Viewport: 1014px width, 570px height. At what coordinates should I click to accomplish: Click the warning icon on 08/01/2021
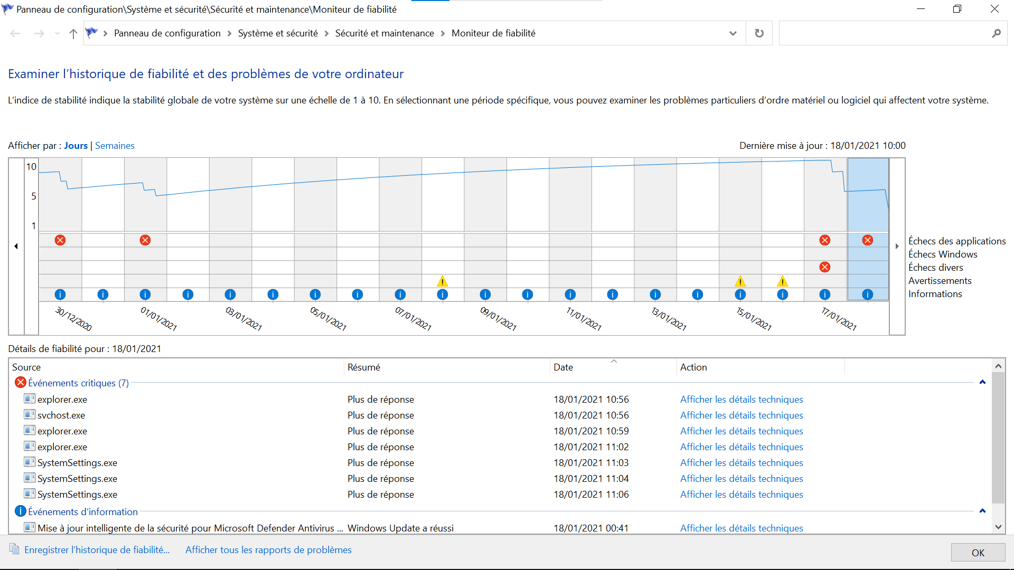click(x=443, y=281)
